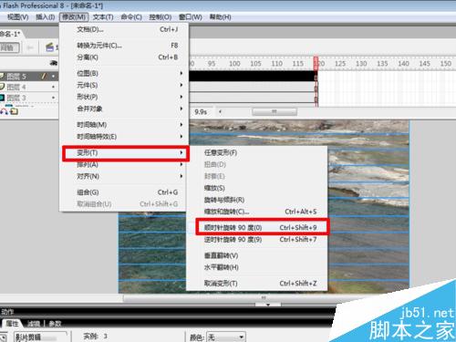Choose 任意变形(F) in the submenu
The image size is (456, 342).
coord(257,152)
